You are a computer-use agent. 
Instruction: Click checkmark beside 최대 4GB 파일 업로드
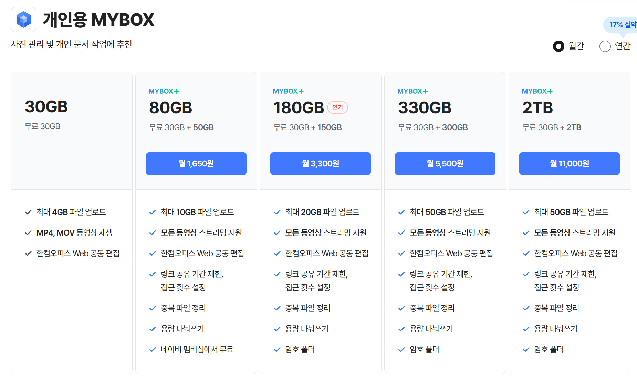coord(28,212)
